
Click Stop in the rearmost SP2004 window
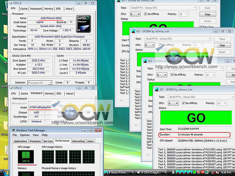[x=208, y=15]
